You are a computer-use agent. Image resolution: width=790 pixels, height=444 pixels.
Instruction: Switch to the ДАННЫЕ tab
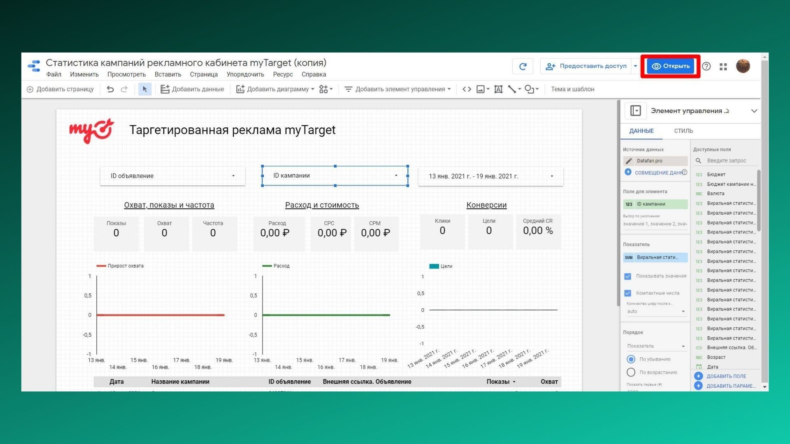click(641, 131)
